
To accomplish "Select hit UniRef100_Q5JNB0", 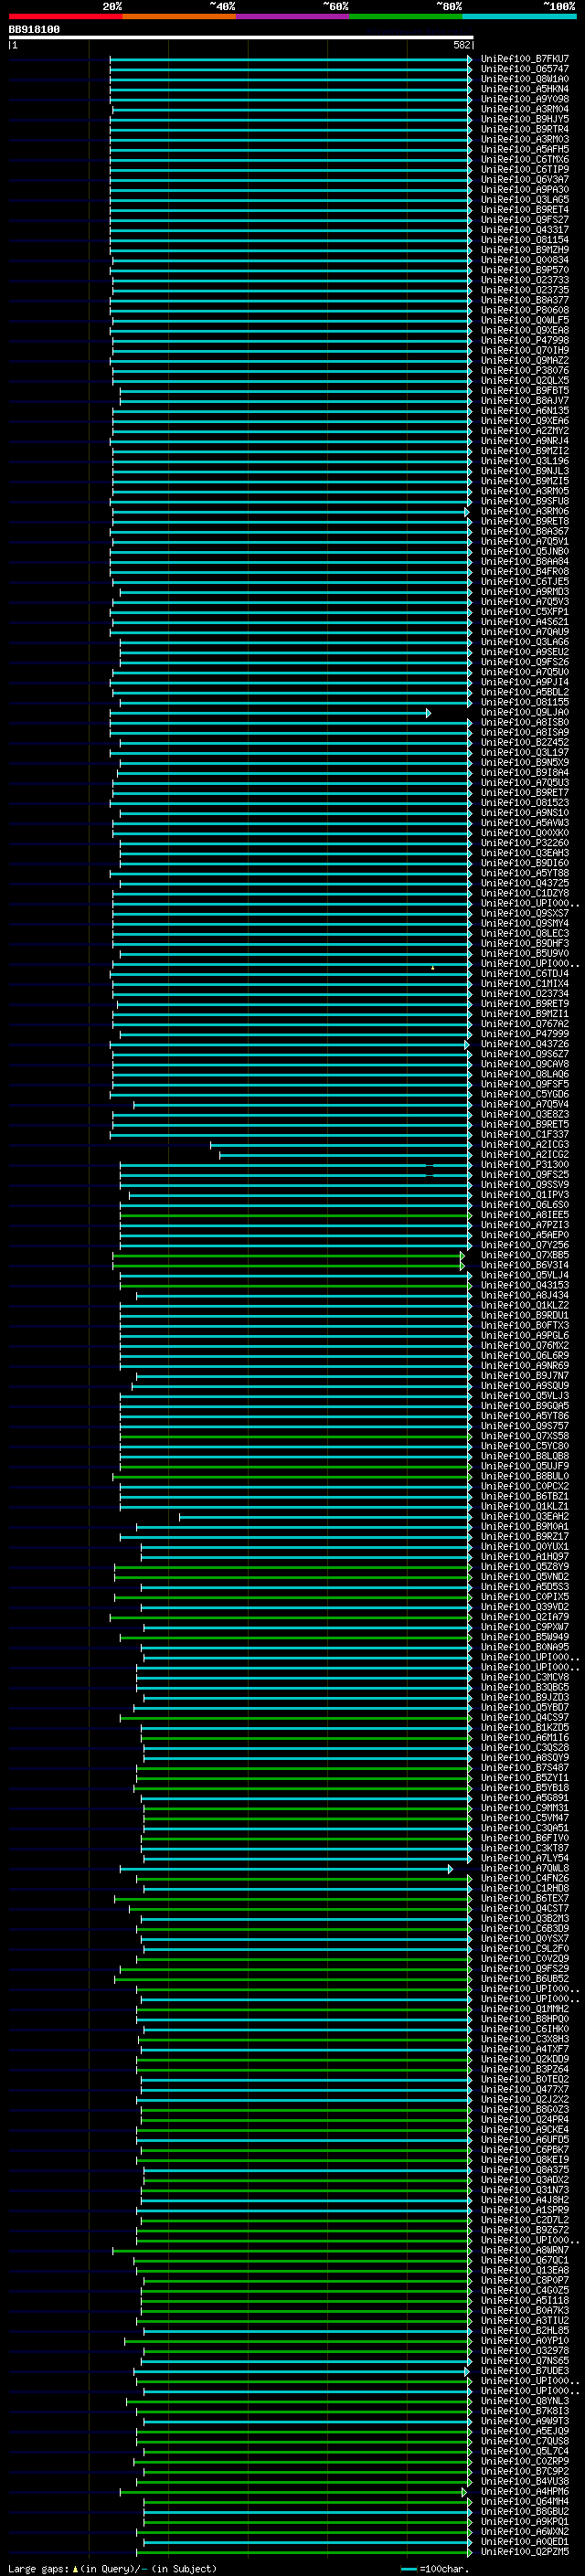I will (524, 551).
